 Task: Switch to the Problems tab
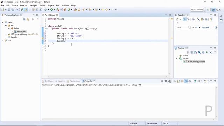point(48,81)
